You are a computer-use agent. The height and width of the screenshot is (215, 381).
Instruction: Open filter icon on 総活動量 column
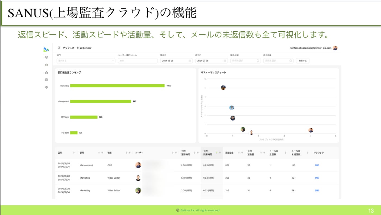pos(242,153)
